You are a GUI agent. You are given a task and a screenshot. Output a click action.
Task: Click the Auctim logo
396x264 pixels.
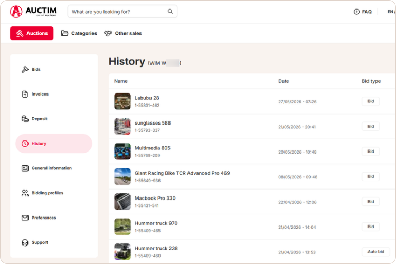pyautogui.click(x=33, y=12)
